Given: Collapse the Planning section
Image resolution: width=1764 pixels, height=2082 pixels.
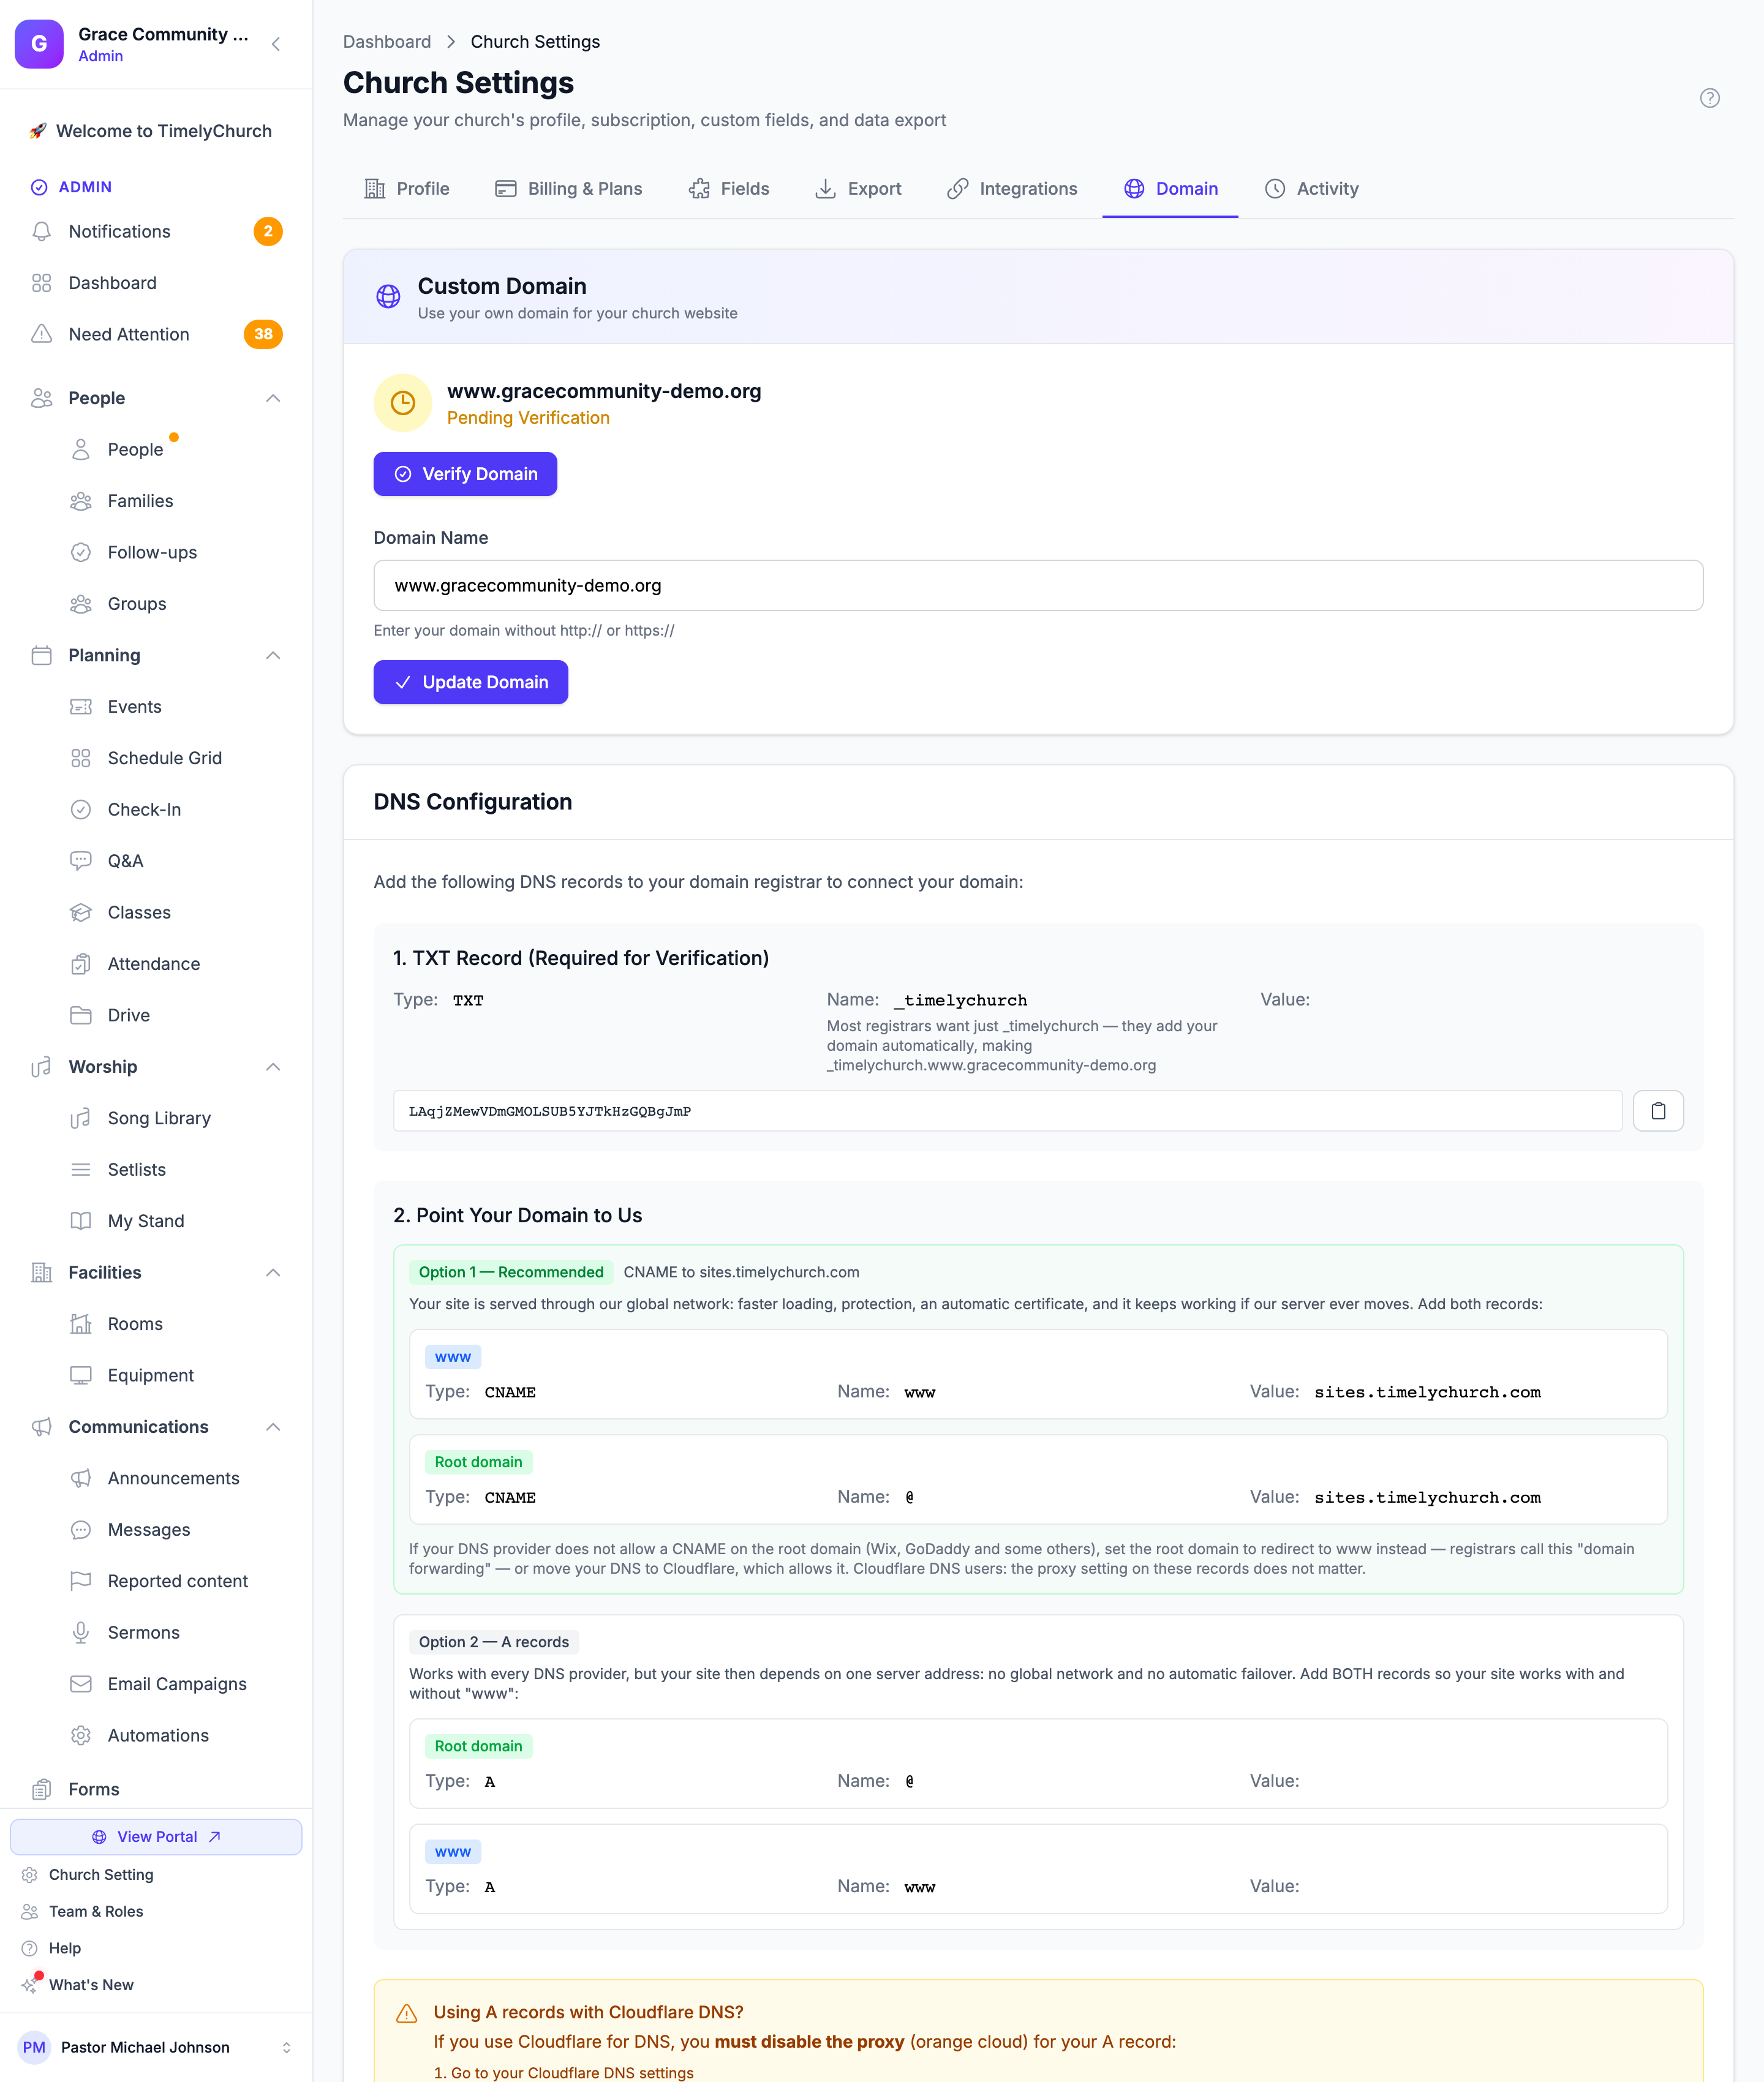Looking at the screenshot, I should coord(273,655).
